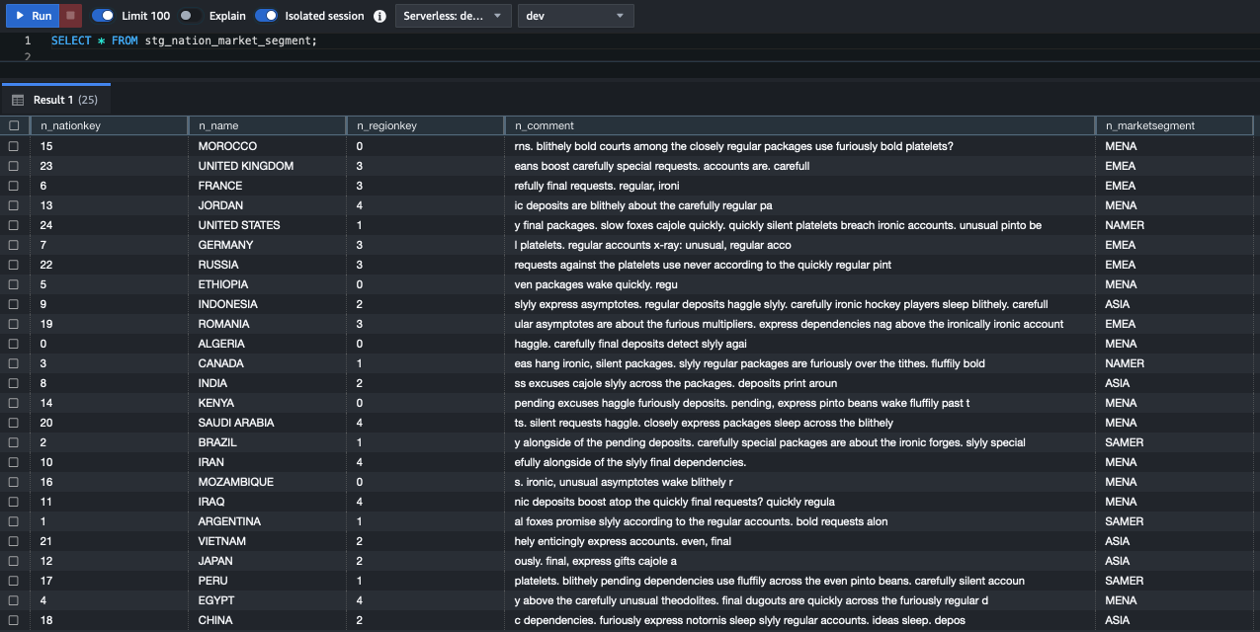
Task: Sort by n_name column header
Action: [267, 125]
